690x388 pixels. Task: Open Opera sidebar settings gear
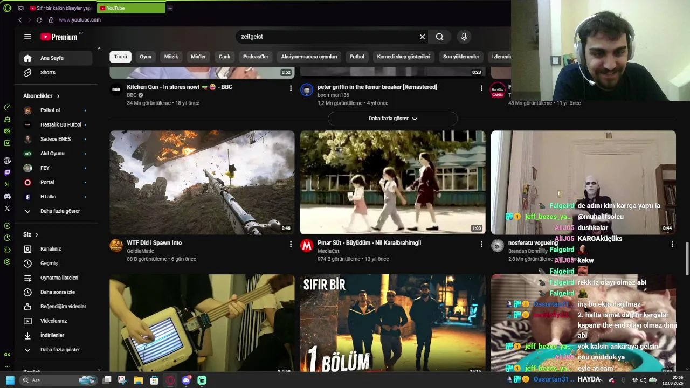[7, 261]
